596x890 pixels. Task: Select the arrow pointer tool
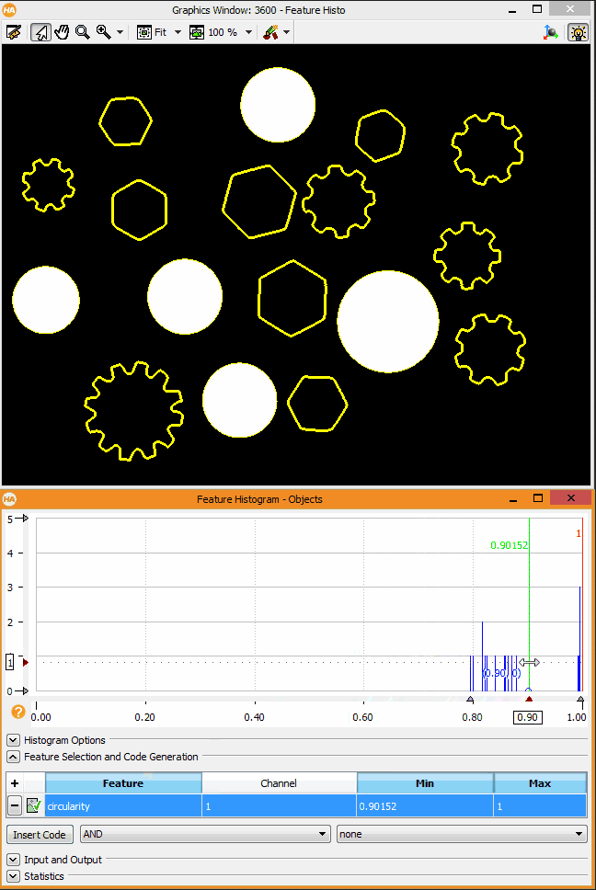pos(40,32)
